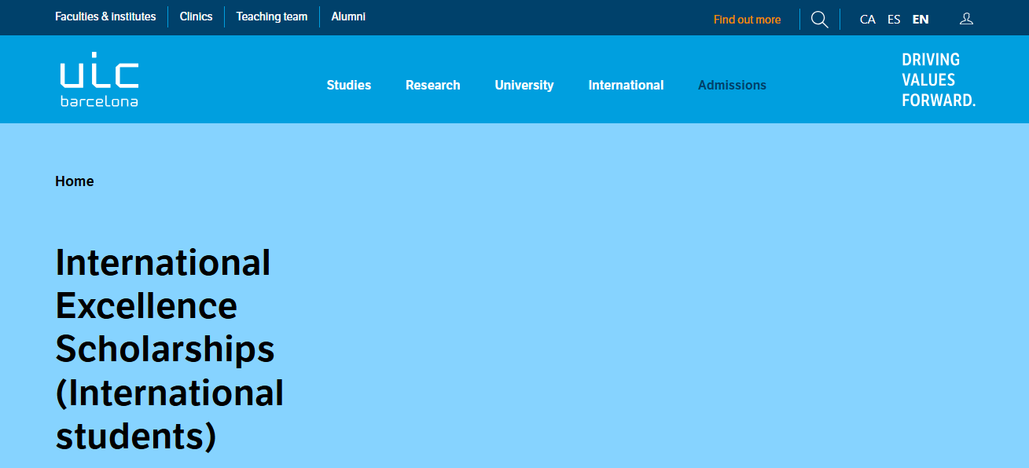Open the Teaching team link

point(271,16)
